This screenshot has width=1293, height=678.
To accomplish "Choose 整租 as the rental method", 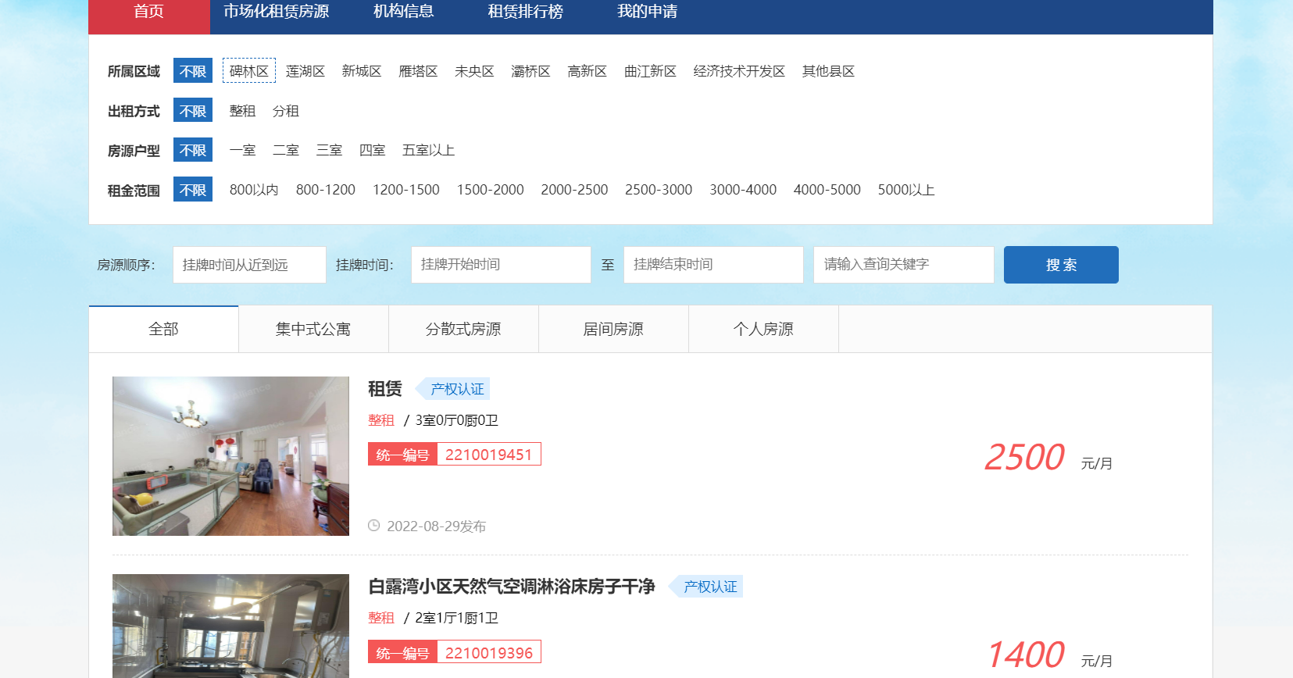I will coord(242,111).
